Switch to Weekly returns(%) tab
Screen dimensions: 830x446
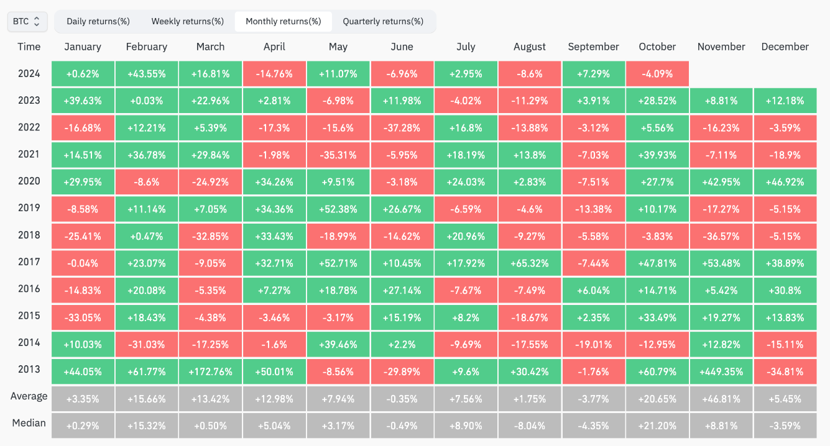point(188,21)
